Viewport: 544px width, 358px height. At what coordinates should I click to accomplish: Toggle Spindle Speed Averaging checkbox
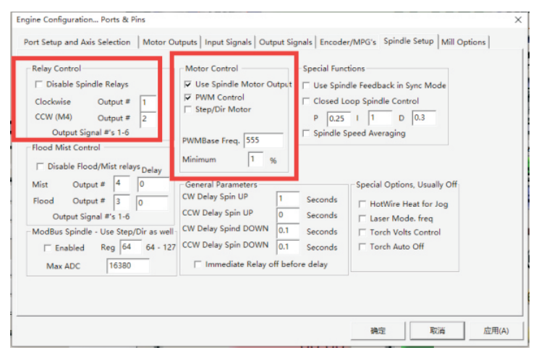pyautogui.click(x=307, y=133)
